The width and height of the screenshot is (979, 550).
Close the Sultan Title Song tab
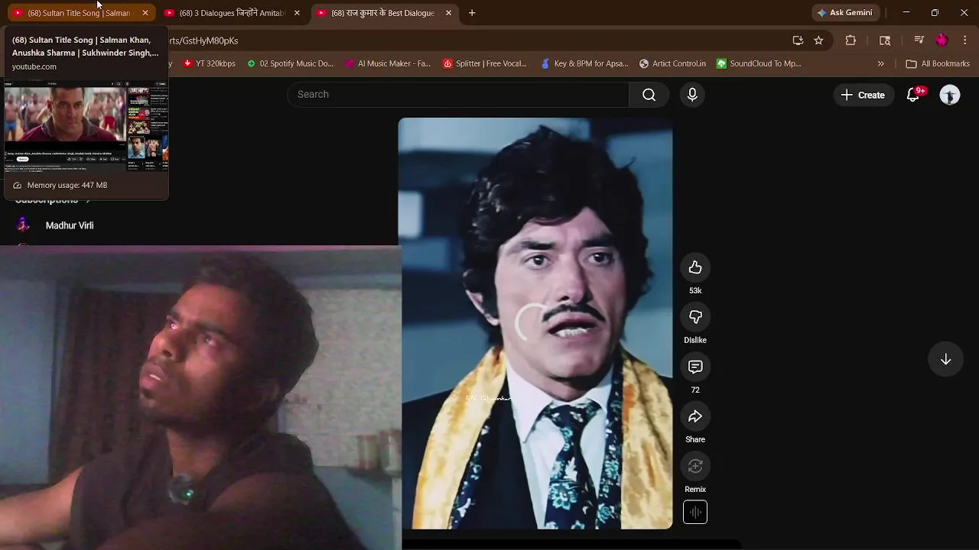tap(145, 13)
